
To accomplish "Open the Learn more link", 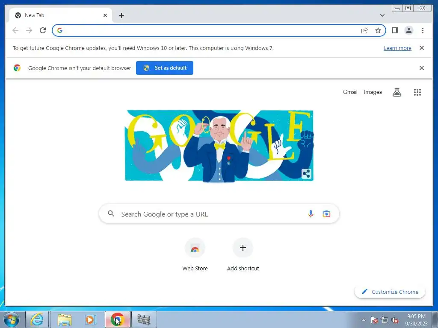I will point(397,48).
